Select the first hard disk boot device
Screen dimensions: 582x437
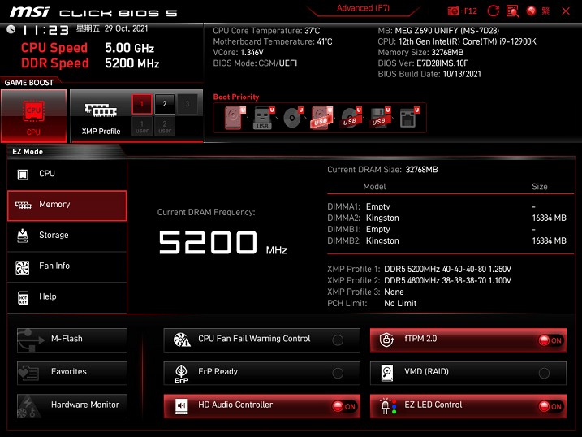coord(235,118)
